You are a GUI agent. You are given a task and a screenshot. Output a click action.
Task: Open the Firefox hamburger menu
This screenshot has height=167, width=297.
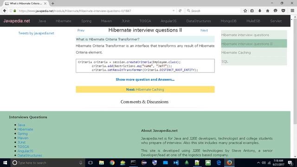pos(292,11)
